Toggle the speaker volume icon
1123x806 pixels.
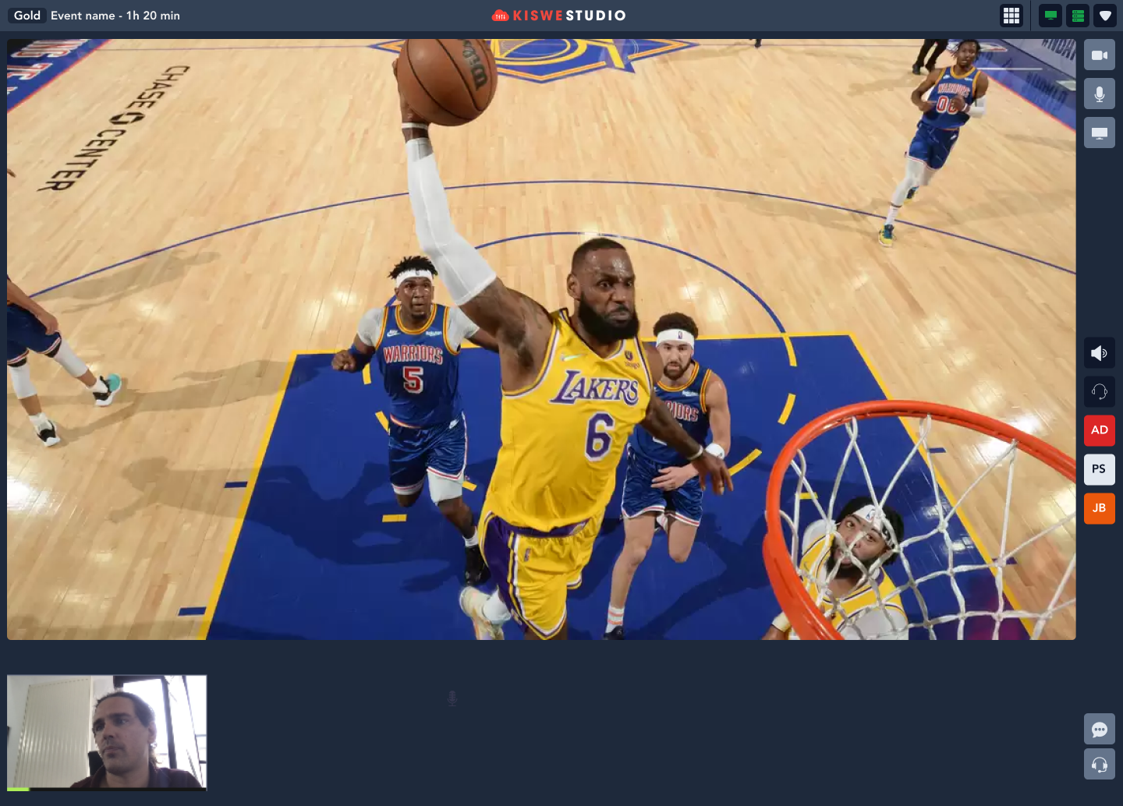[1100, 353]
